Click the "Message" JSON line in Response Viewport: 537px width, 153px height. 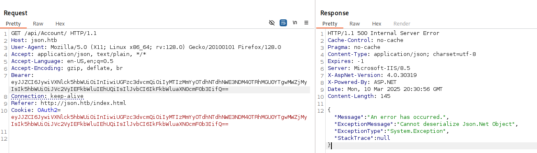click(392, 117)
